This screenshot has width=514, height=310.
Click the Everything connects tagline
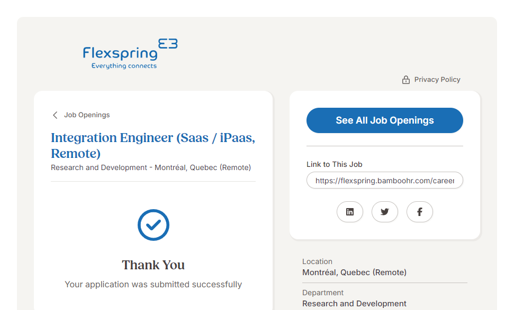(124, 67)
